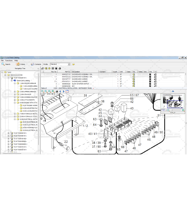Open the Functions menu
The height and width of the screenshot is (213, 187).
[9, 60]
